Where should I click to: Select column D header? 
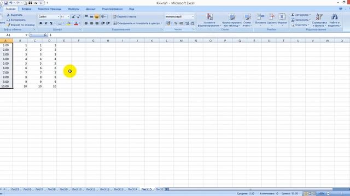pos(49,41)
